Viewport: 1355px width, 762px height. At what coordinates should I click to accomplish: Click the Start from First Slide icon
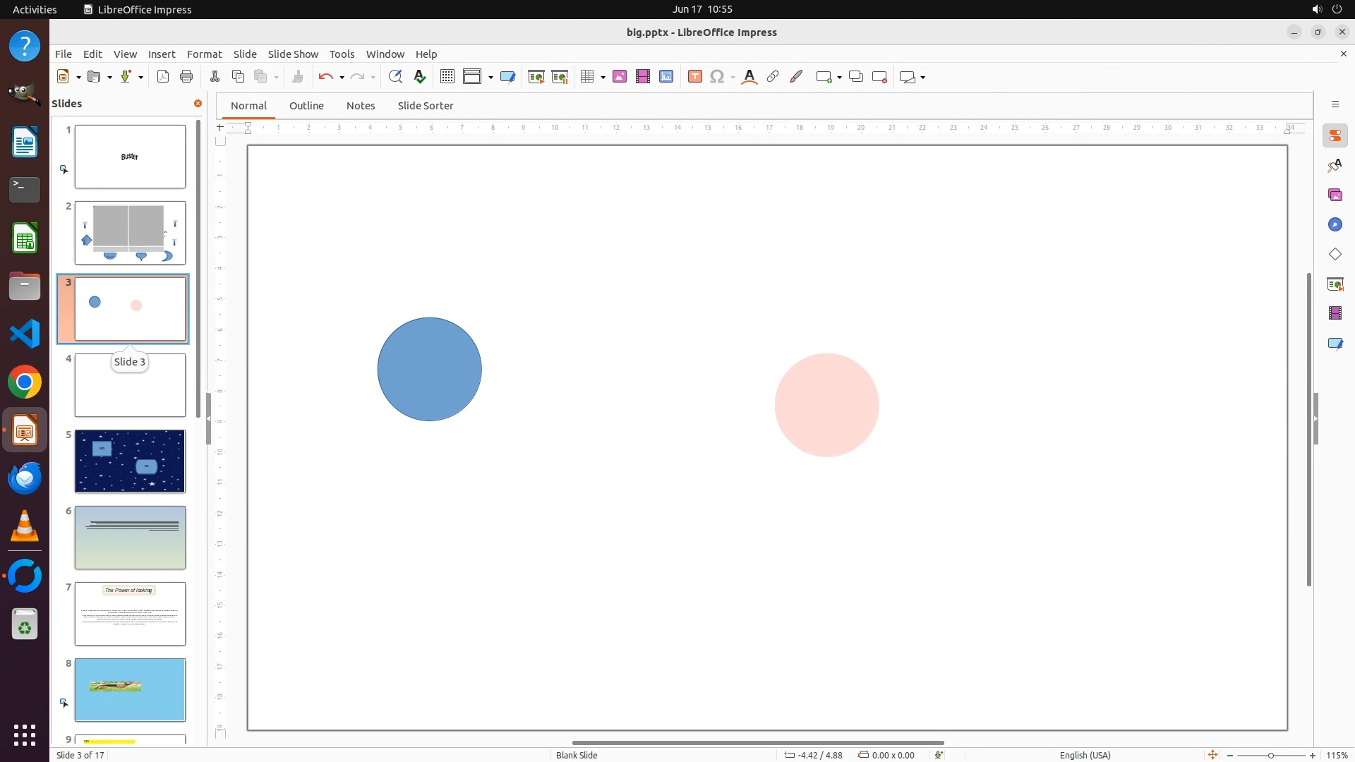click(x=536, y=77)
